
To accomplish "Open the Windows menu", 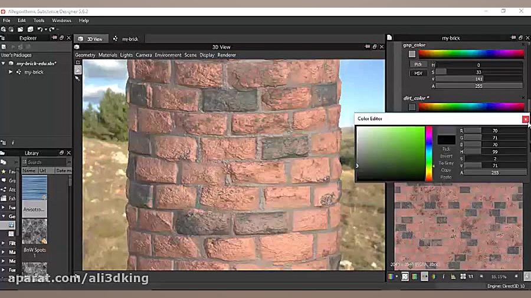I will coord(61,21).
